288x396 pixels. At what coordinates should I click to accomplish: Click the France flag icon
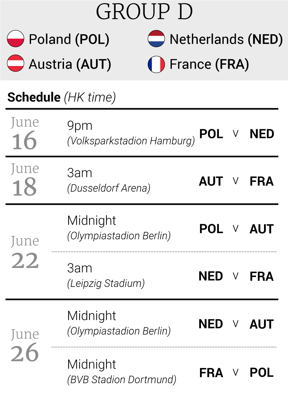[156, 64]
